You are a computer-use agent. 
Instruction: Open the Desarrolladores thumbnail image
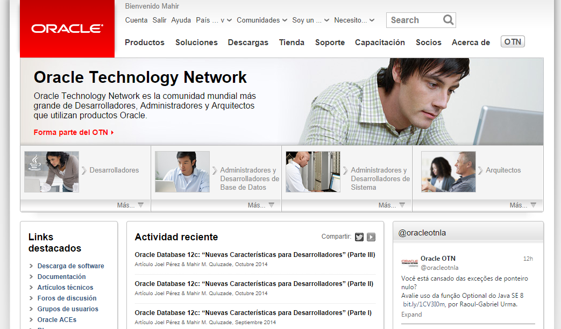point(52,171)
